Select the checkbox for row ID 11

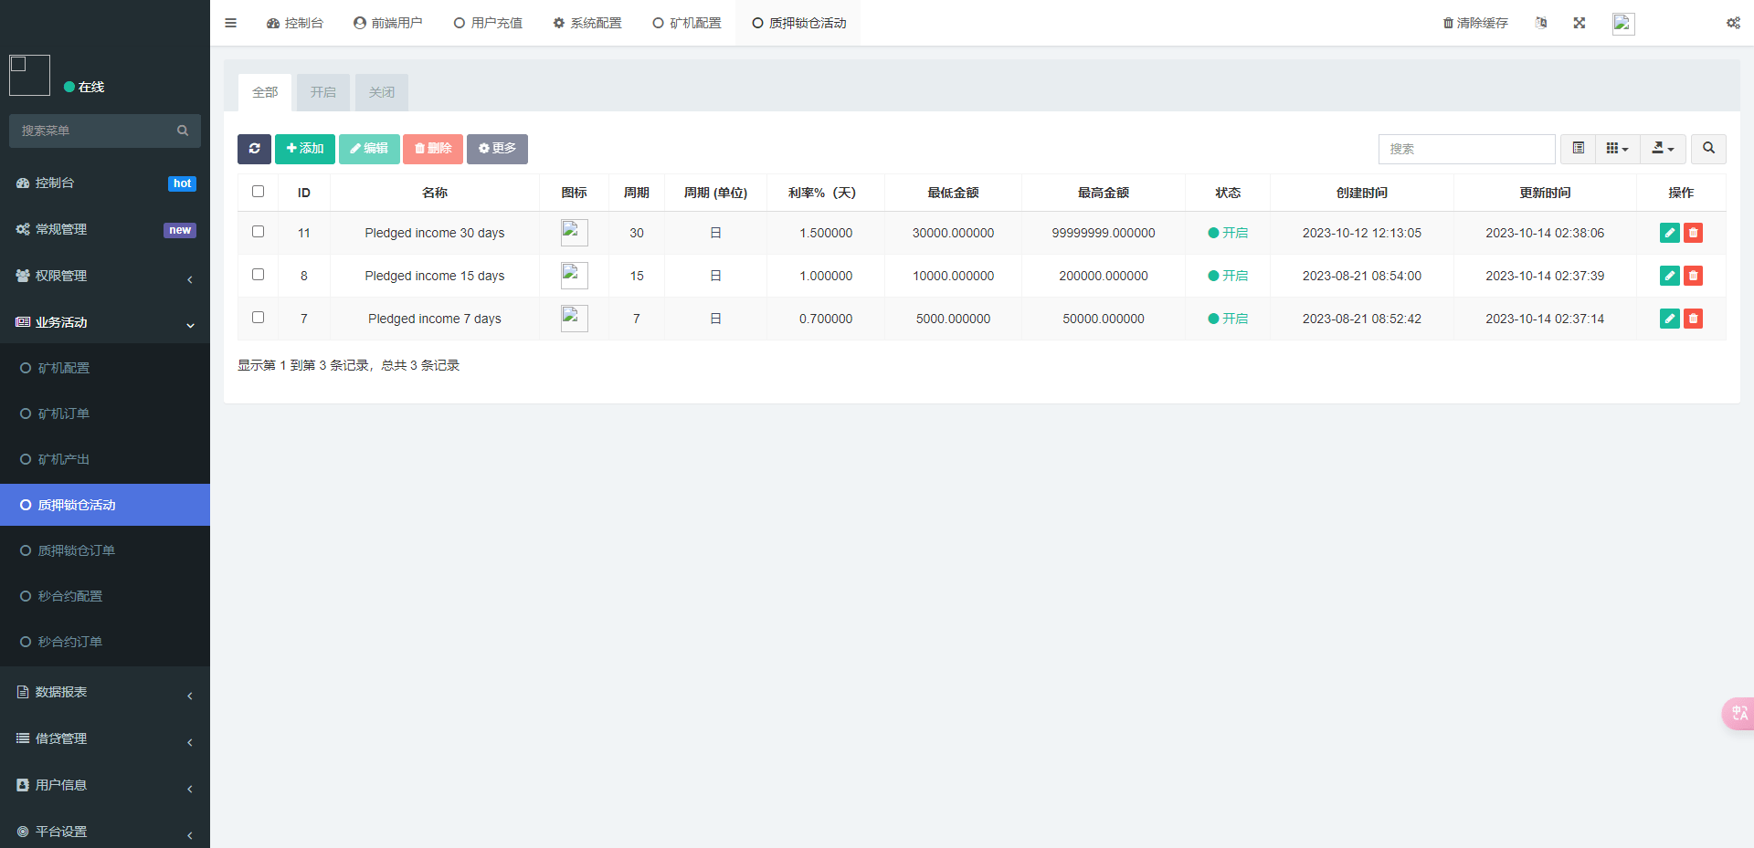(258, 232)
